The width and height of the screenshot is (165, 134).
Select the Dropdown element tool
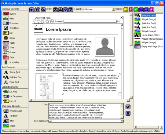pos(11,23)
